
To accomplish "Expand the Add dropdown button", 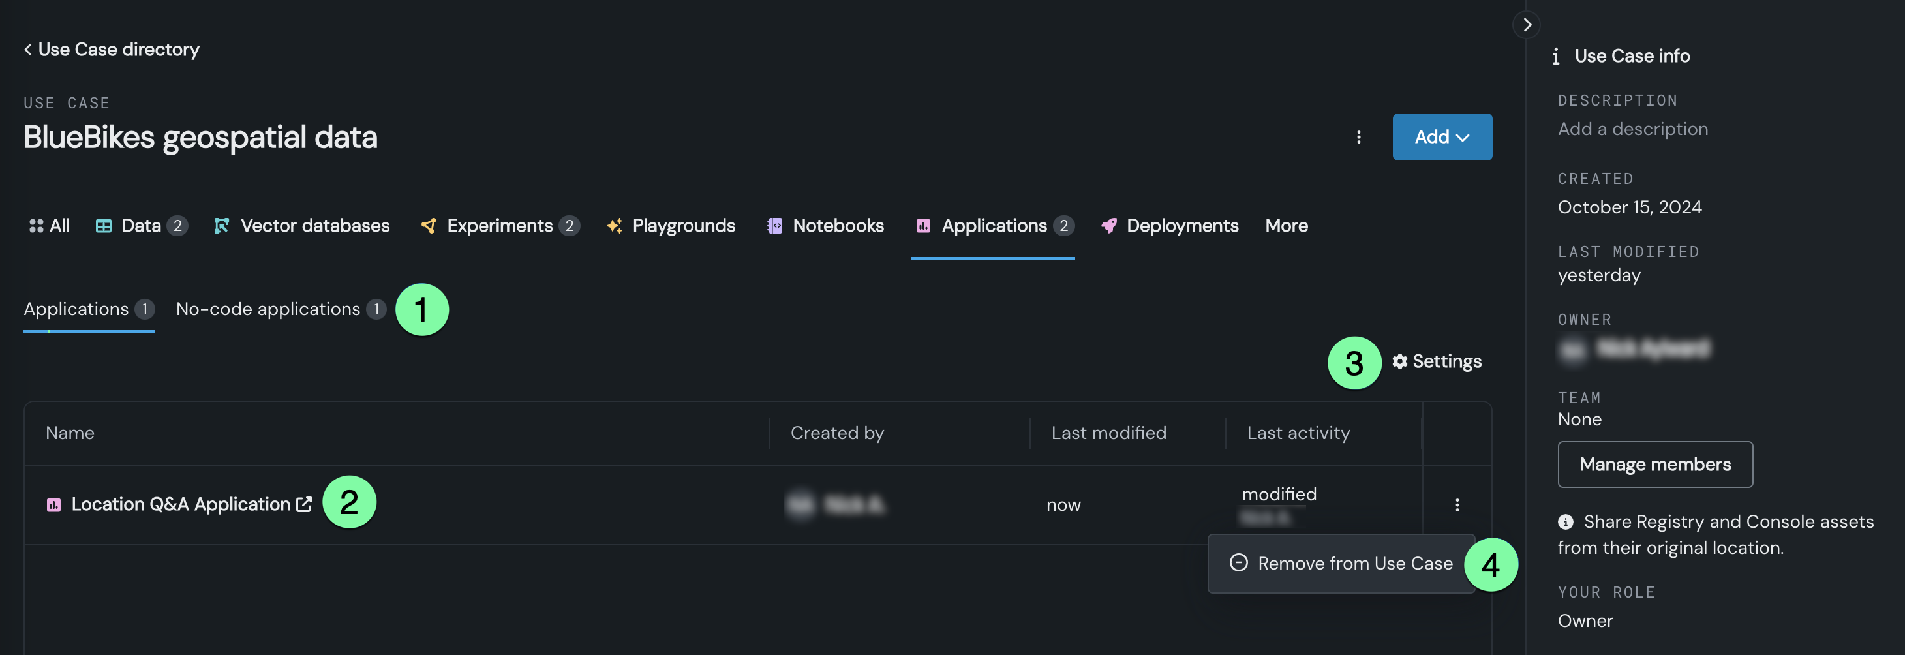I will point(1441,137).
